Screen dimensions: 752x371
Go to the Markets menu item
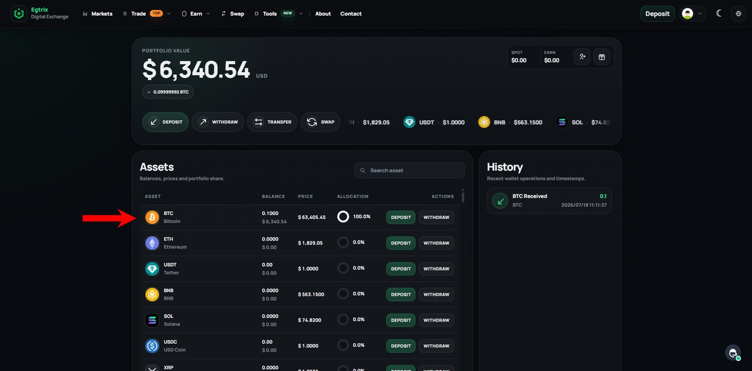click(x=98, y=14)
